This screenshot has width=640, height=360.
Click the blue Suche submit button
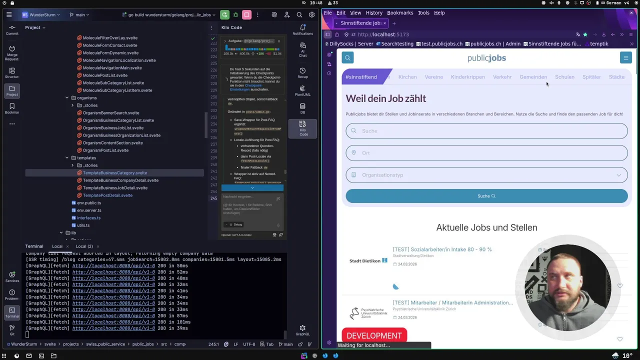(486, 196)
